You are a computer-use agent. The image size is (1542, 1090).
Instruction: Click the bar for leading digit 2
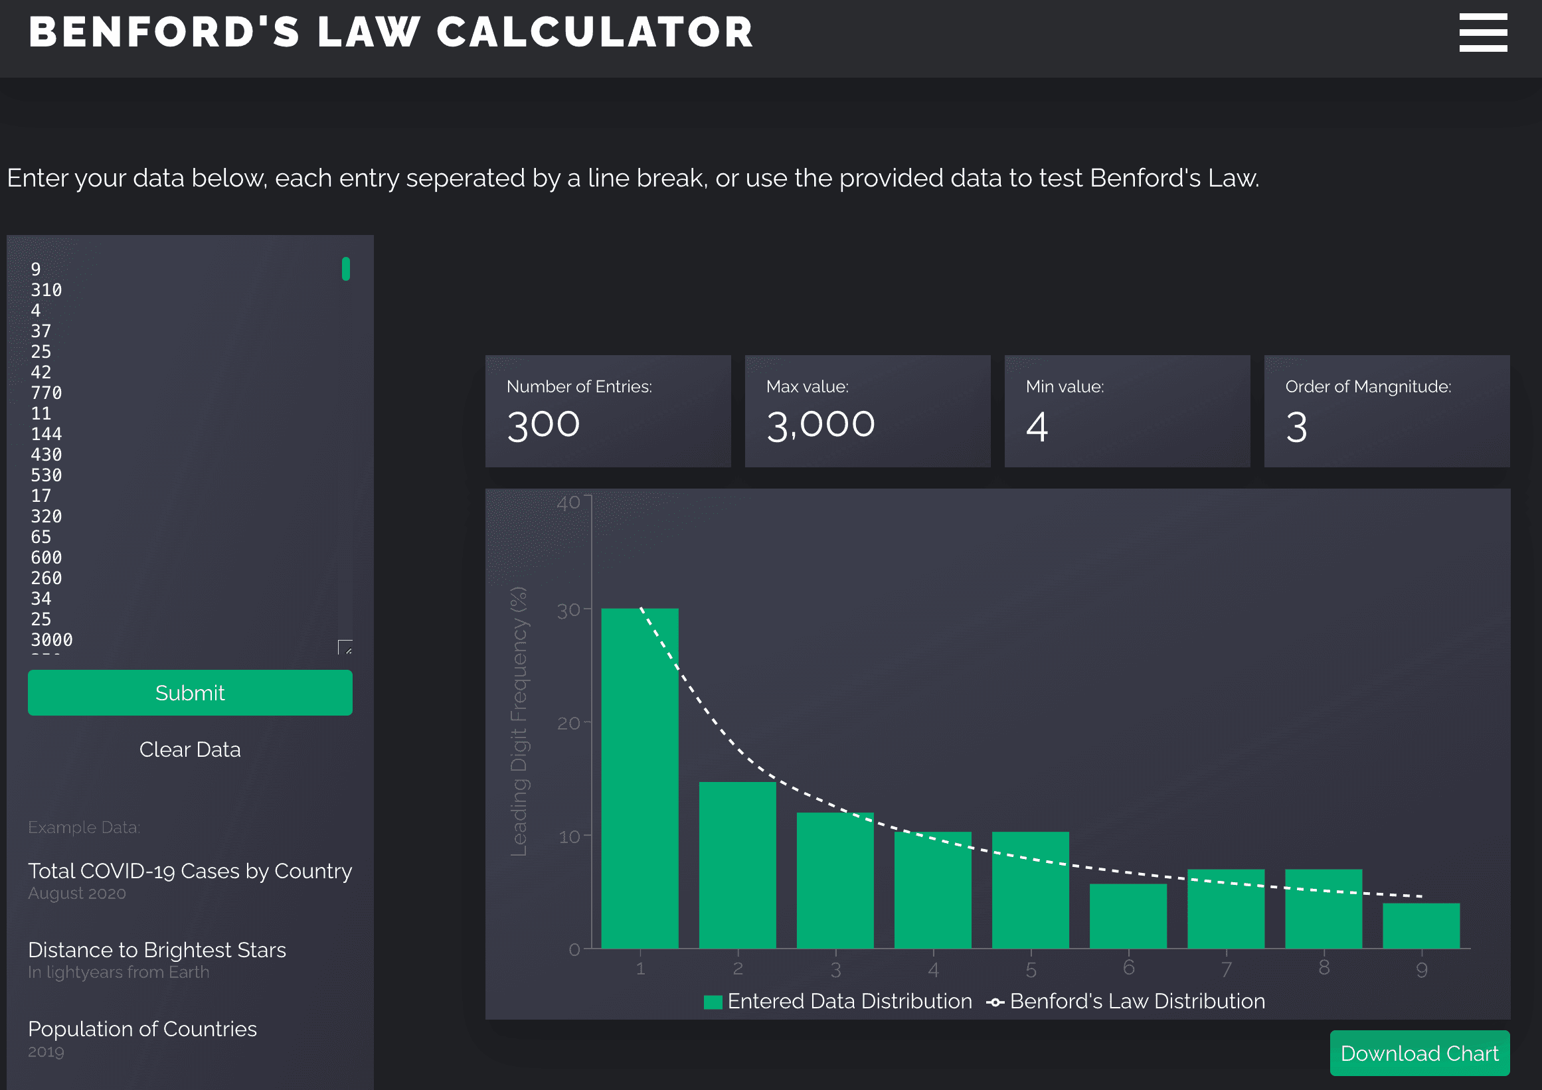coord(737,865)
